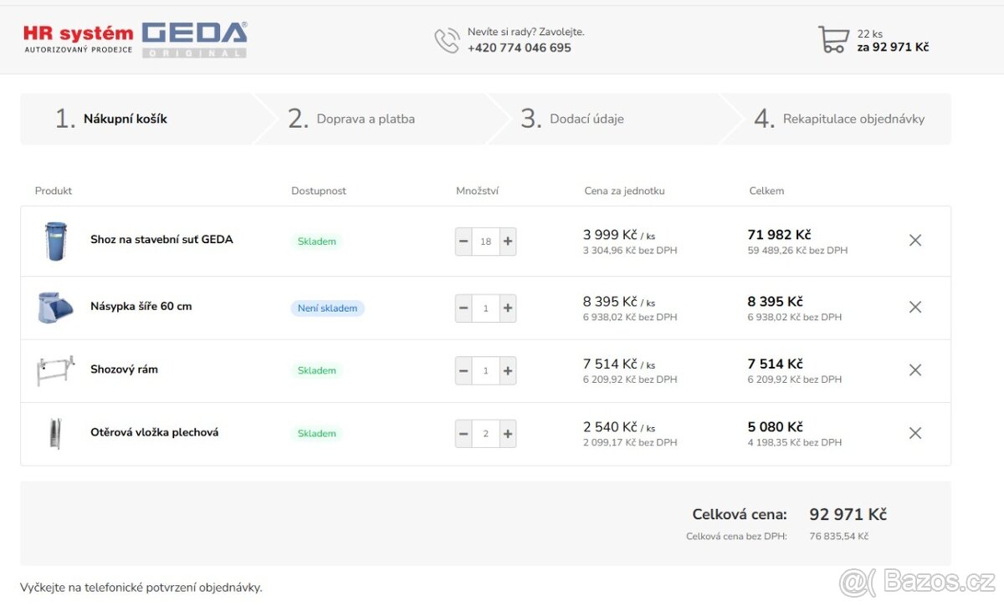Increase quantity of Otěrová vložka plechová
This screenshot has height=606, width=1004.
(508, 434)
